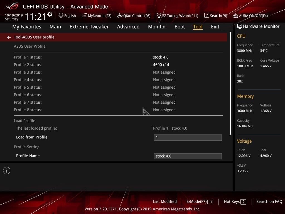The image size is (285, 214).
Task: Click BCLK Freq value 100.0 MHz
Action: (245, 66)
